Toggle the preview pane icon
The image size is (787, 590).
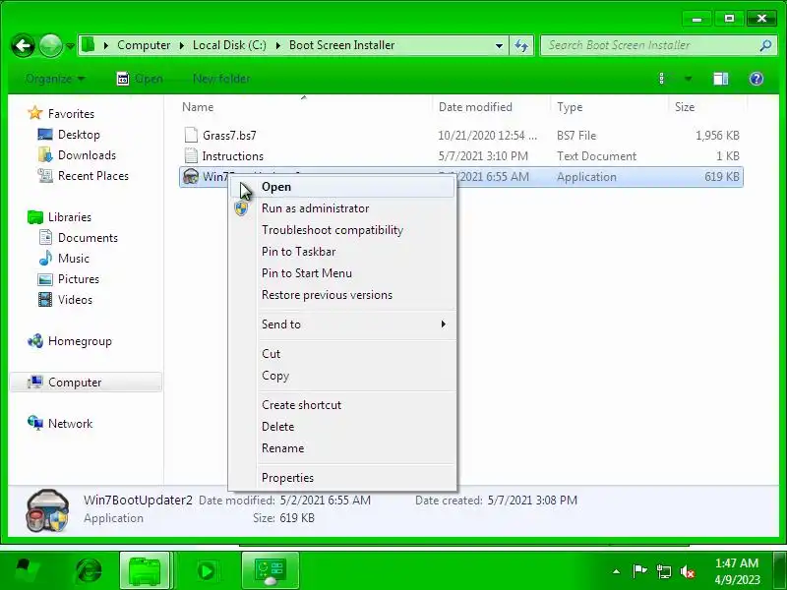tap(721, 79)
